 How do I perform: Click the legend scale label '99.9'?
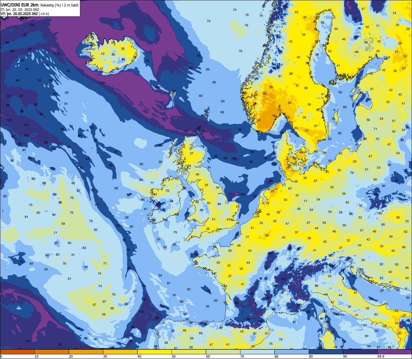[x=381, y=356]
